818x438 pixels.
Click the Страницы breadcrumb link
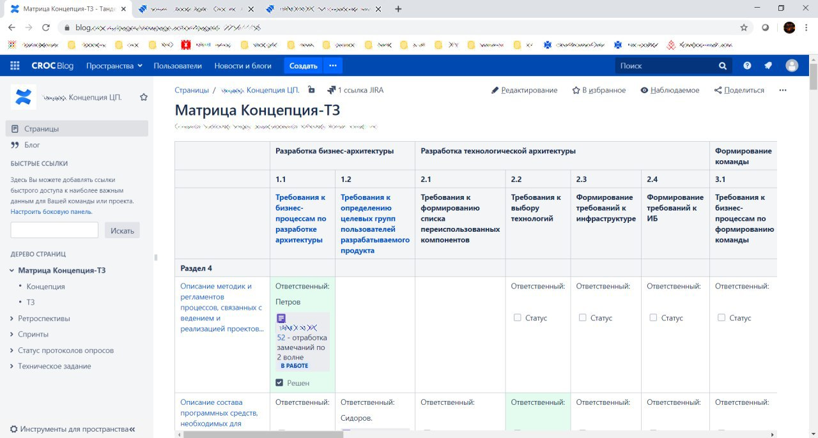(192, 90)
